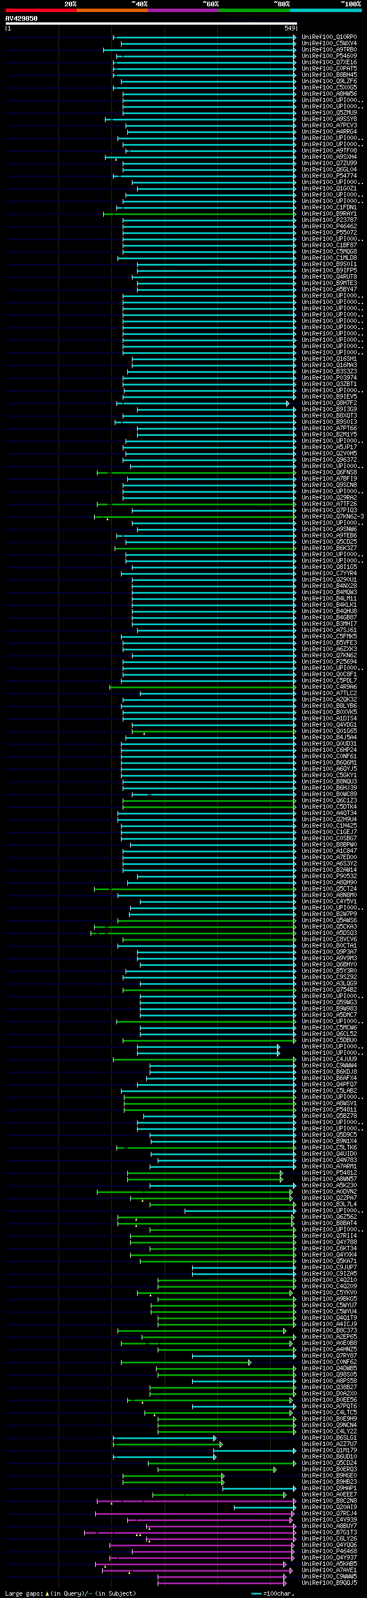Select label UniRef100_Q1M179
Image resolution: width=367 pixels, height=1598 pixels.
[329, 1451]
